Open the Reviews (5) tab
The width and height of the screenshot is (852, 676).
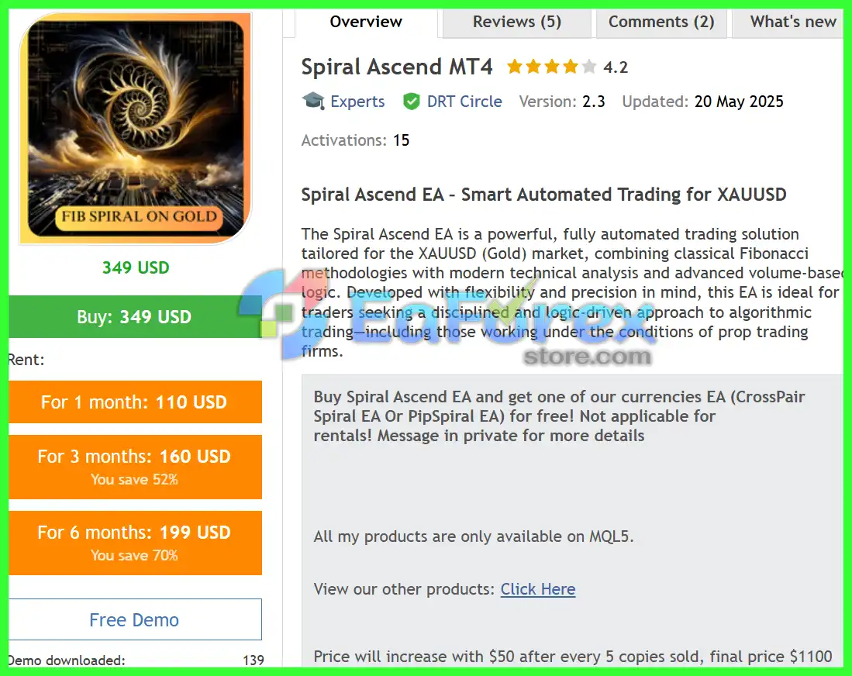517,22
